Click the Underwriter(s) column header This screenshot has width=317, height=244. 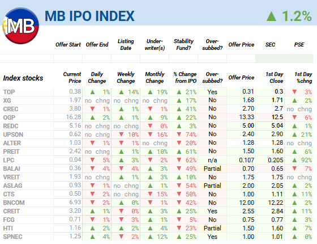click(155, 45)
